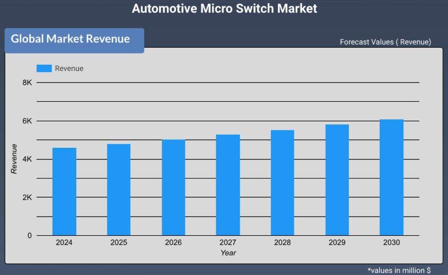
Task: Click the 2027 x-axis label
Action: tap(228, 243)
